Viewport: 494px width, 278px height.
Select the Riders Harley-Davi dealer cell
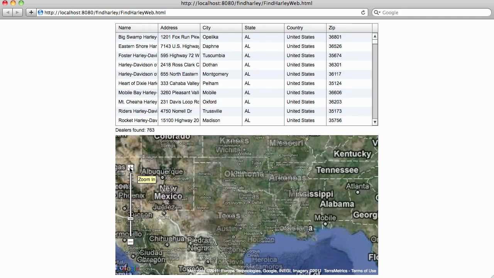[x=137, y=111]
